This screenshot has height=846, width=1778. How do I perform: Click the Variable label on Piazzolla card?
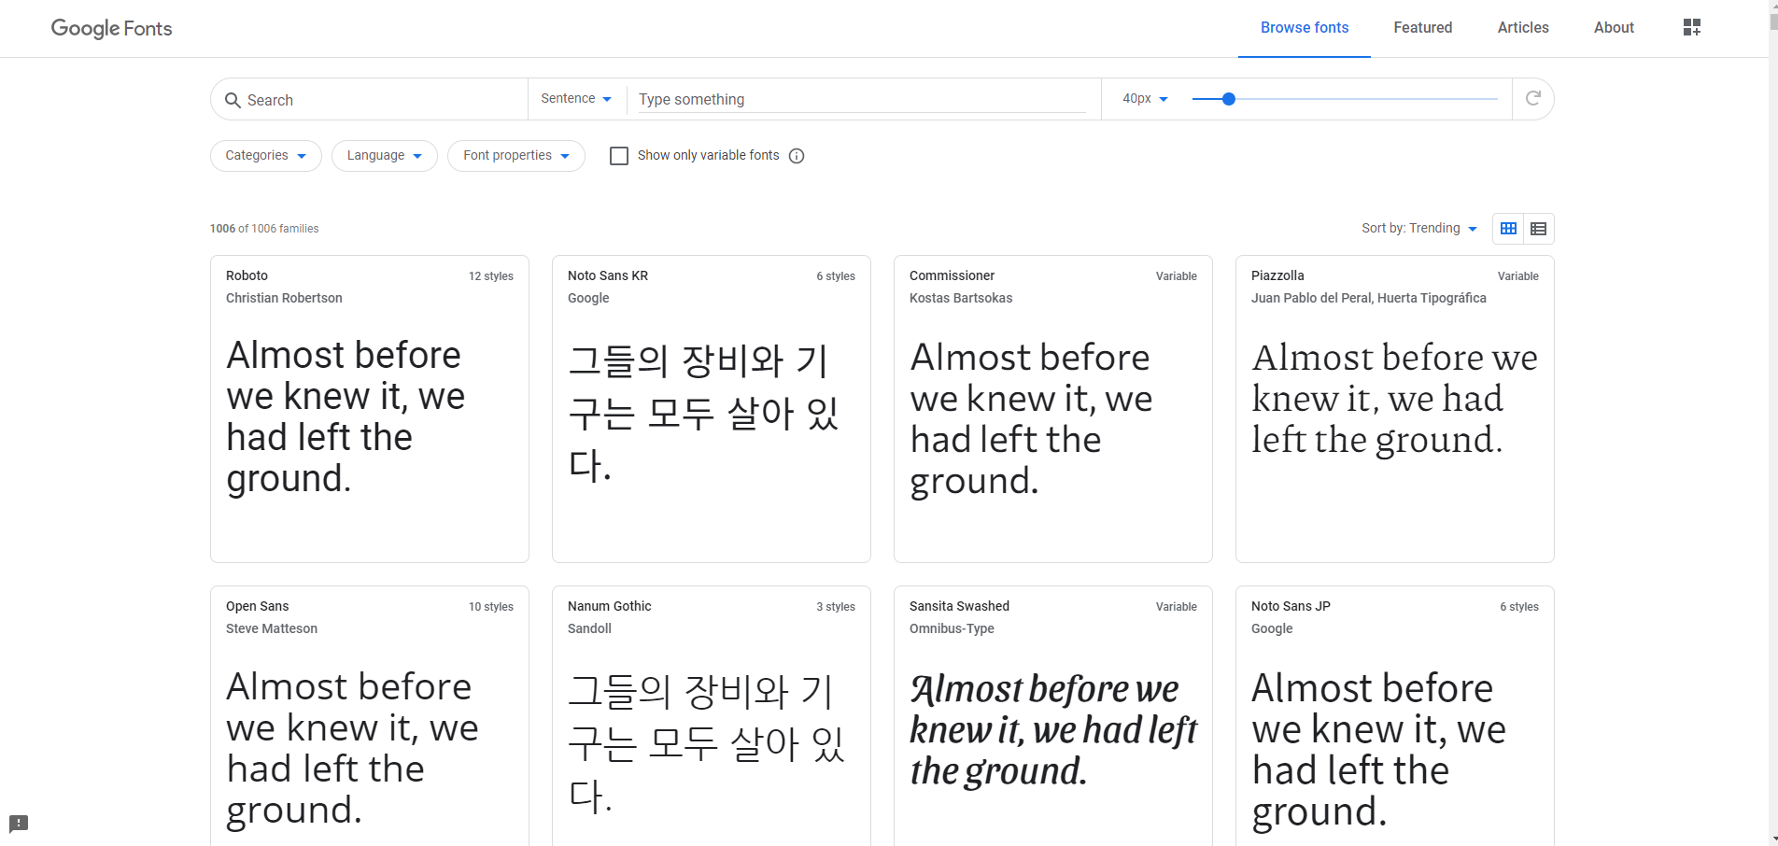point(1517,276)
